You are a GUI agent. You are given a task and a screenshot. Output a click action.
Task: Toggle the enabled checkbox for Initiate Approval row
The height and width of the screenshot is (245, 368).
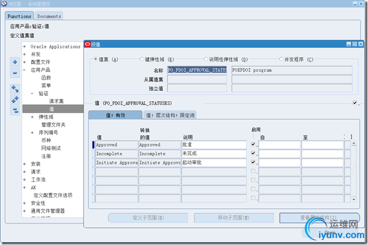[x=253, y=162]
